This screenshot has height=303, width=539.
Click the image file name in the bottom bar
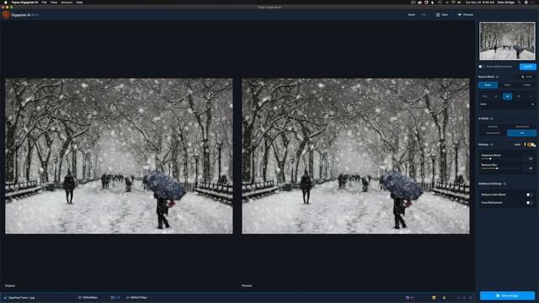tap(21, 297)
